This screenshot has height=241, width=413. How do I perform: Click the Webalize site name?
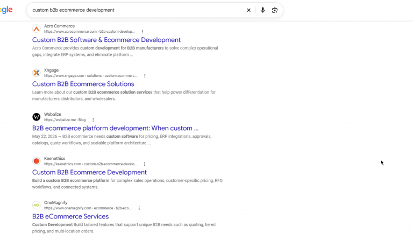coord(53,114)
